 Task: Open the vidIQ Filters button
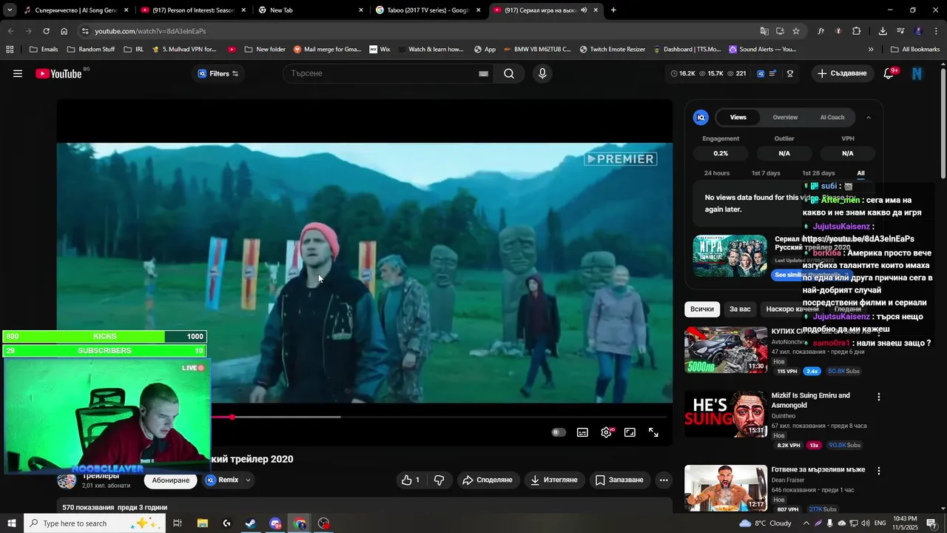tap(218, 73)
